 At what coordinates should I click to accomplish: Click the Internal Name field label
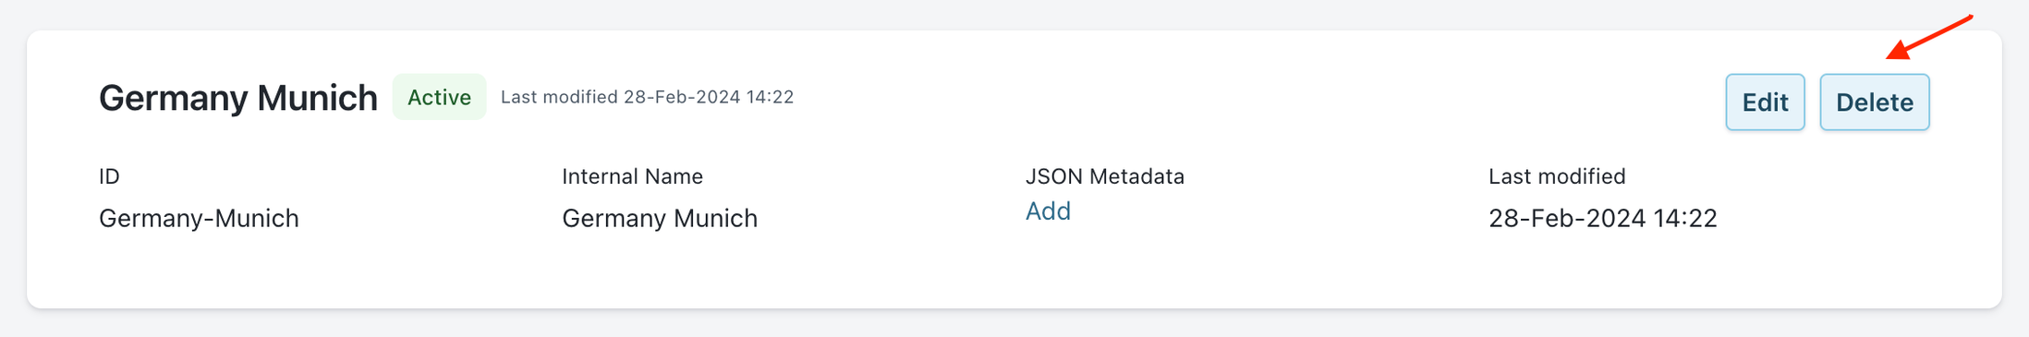coord(632,176)
